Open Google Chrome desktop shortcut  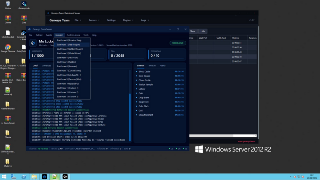8,48
